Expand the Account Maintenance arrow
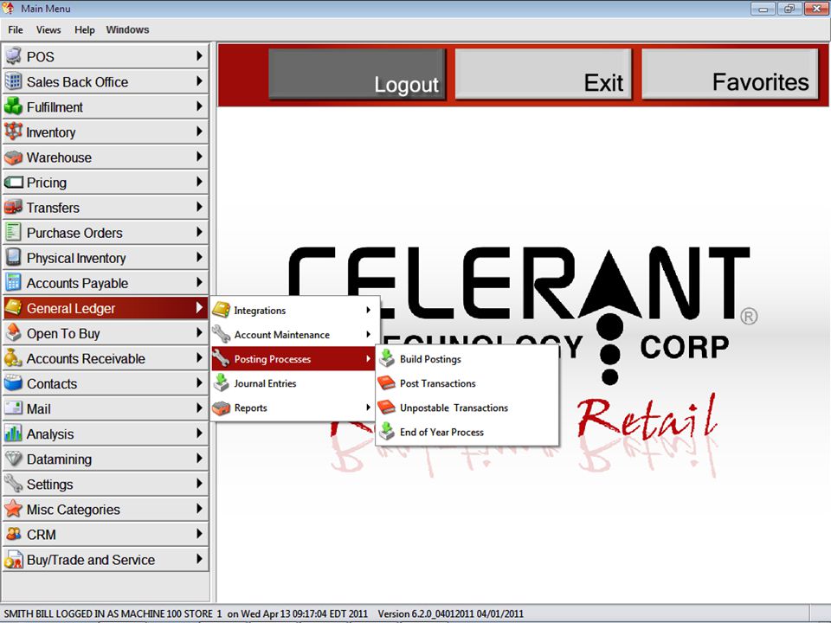Screen dimensions: 831x623 click(x=369, y=334)
